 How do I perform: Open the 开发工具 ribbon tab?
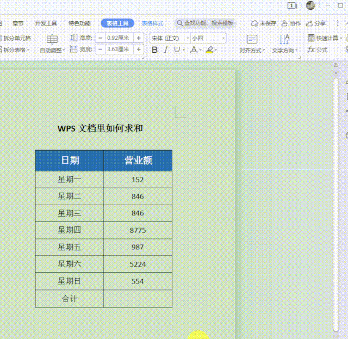tap(46, 23)
